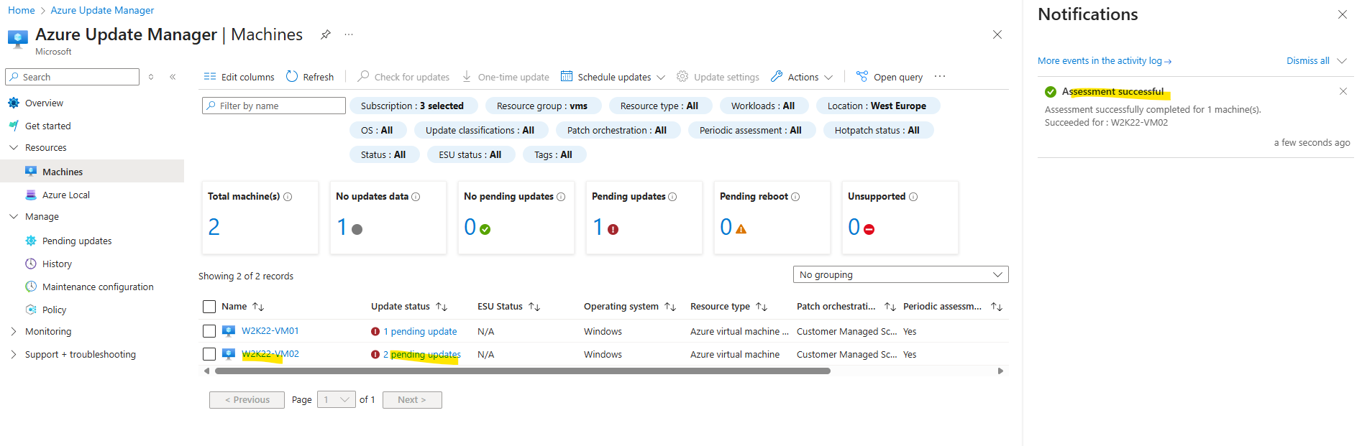This screenshot has height=446, width=1362.
Task: Refresh the machines list
Action: click(310, 77)
